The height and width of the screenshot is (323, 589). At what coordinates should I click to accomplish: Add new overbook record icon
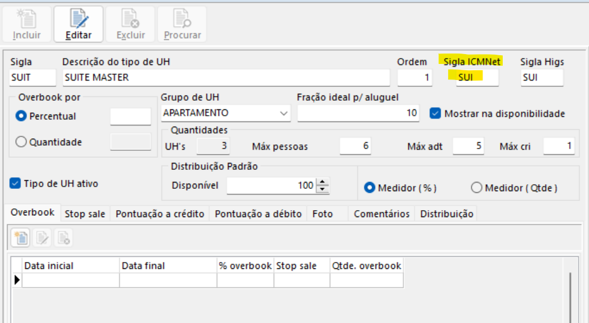21,237
